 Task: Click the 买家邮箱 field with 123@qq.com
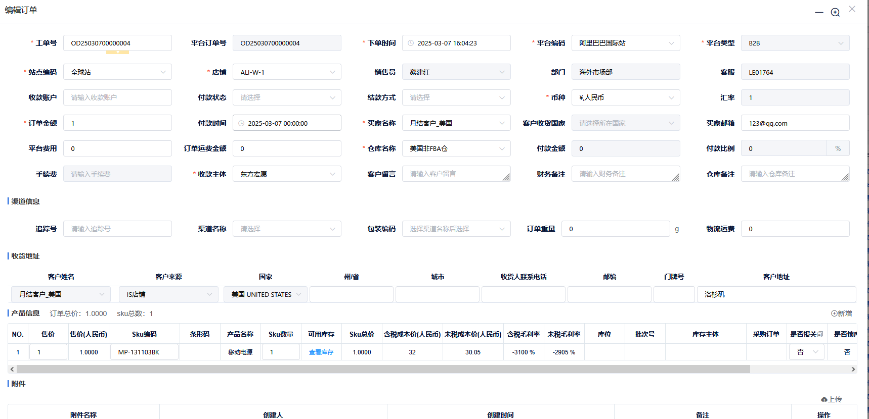click(795, 123)
